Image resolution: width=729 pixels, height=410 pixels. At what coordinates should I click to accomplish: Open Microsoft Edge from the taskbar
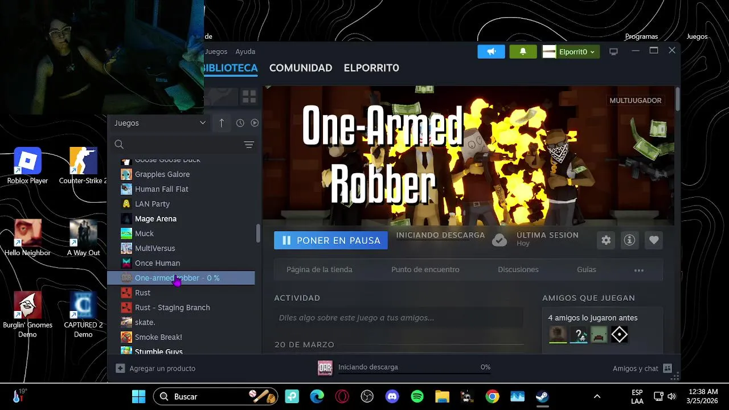point(317,396)
